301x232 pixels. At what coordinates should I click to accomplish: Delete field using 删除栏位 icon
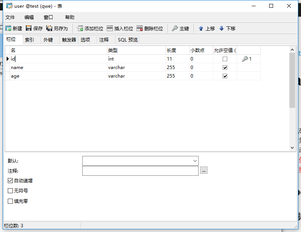tap(140, 28)
